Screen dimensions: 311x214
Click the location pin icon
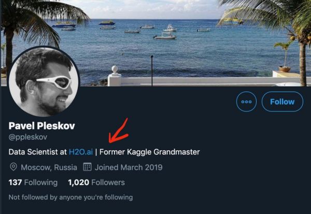[x=13, y=167]
